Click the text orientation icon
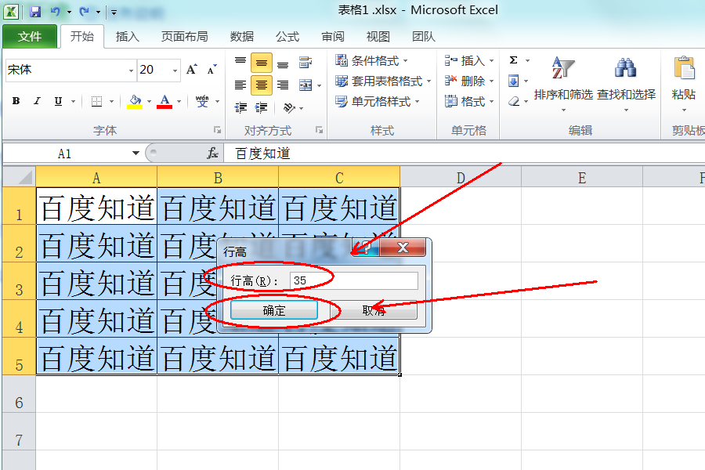 click(x=289, y=107)
